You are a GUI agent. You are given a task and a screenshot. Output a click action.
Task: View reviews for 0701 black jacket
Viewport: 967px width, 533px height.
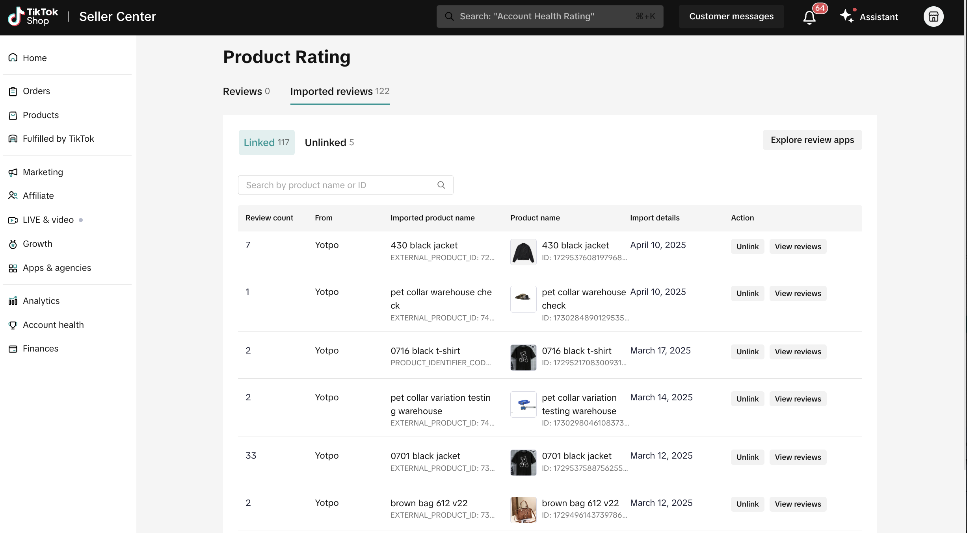[798, 457]
